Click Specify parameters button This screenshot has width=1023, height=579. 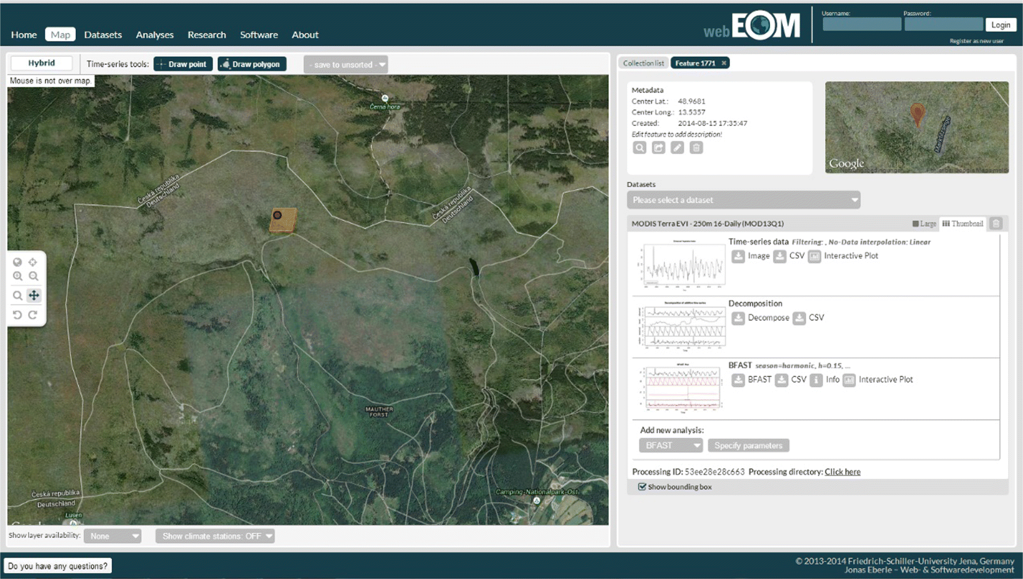[748, 445]
